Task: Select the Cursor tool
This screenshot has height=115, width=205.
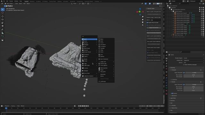Action: [3, 13]
